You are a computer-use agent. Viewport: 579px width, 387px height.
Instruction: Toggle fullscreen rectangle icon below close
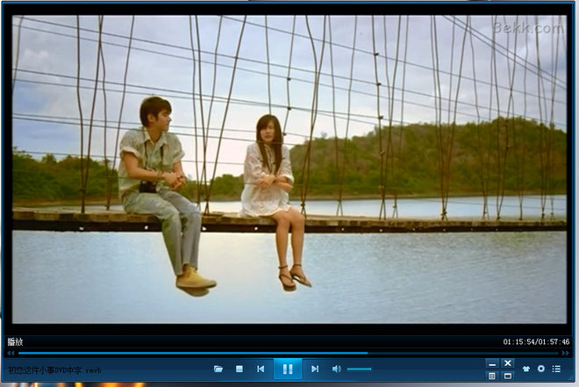[508, 376]
